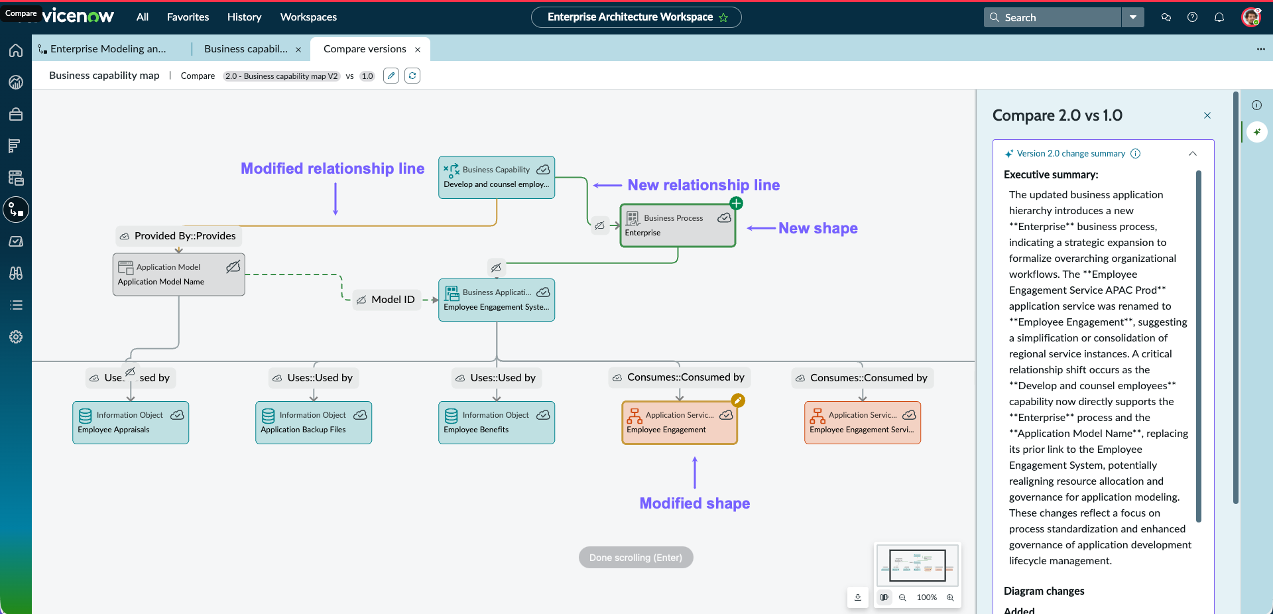Image resolution: width=1273 pixels, height=614 pixels.
Task: Select the Employee Benefits information object
Action: [x=497, y=422]
